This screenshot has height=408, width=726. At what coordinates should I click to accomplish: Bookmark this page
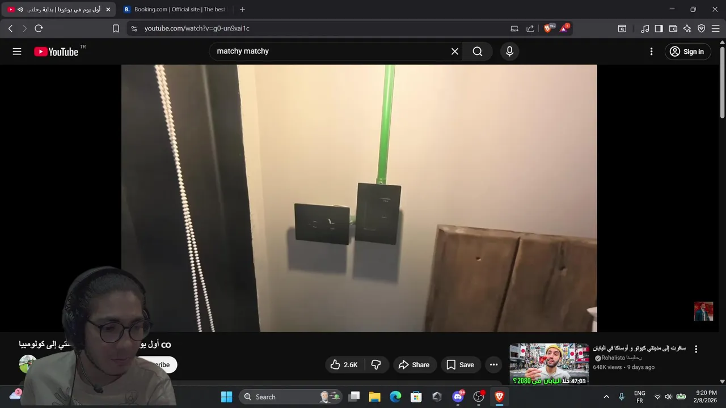click(x=116, y=28)
